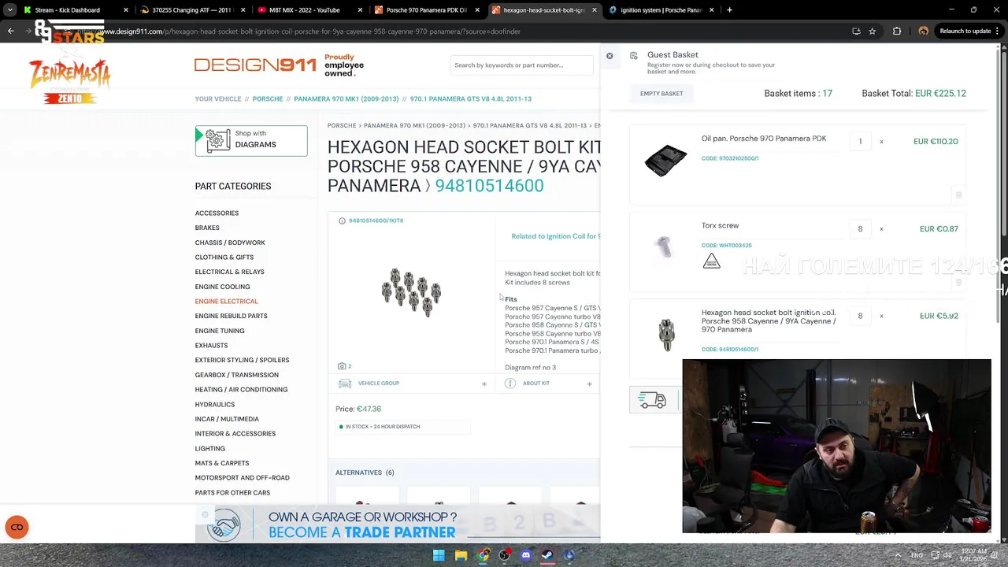Image resolution: width=1008 pixels, height=567 pixels.
Task: Bookmark this page with the star icon
Action: 872,31
